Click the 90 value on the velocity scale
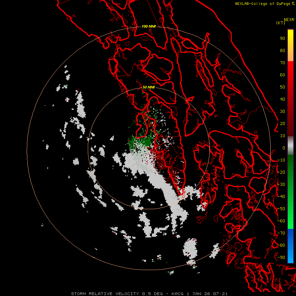This screenshot has width=296, height=296. [283, 38]
